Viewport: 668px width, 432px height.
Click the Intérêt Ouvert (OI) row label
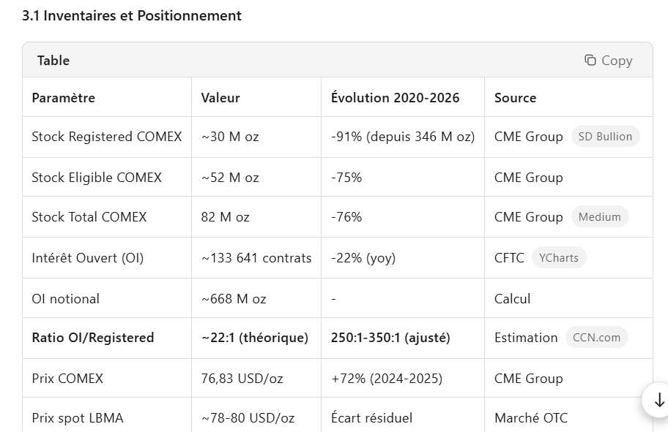88,258
